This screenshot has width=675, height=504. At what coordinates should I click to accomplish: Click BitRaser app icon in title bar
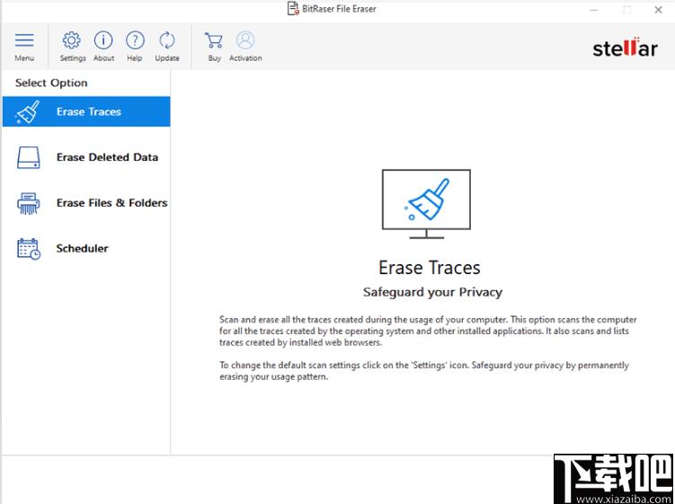(293, 9)
